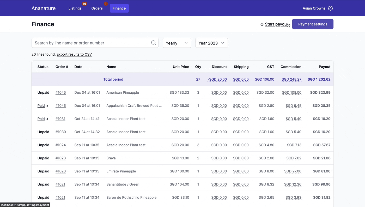Open the settings gear in the top bar
This screenshot has height=207, width=365.
click(330, 8)
